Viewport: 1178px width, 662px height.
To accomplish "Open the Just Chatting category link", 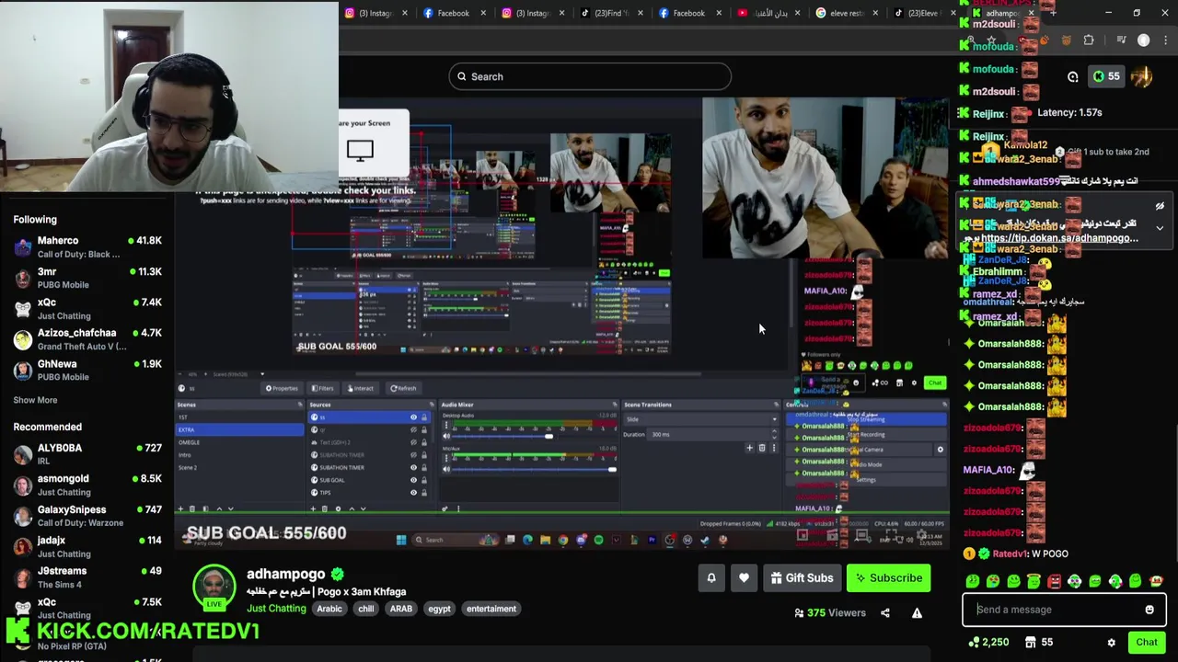I will tap(276, 609).
